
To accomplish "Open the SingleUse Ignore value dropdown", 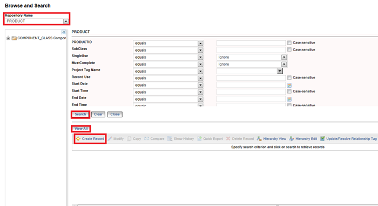I will tap(284, 58).
